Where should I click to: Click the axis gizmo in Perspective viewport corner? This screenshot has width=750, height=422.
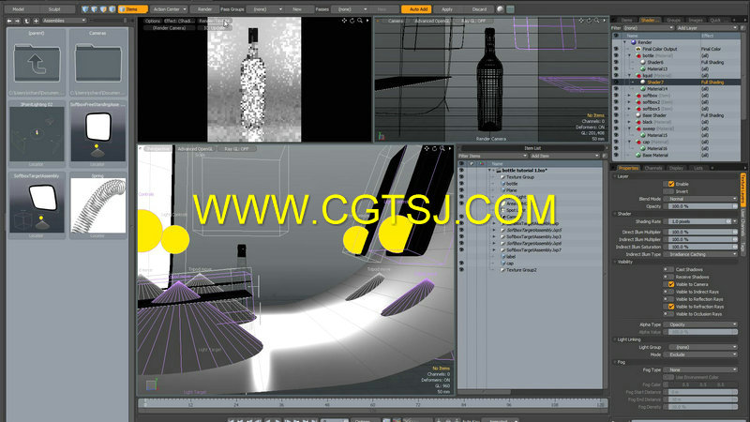(x=151, y=384)
